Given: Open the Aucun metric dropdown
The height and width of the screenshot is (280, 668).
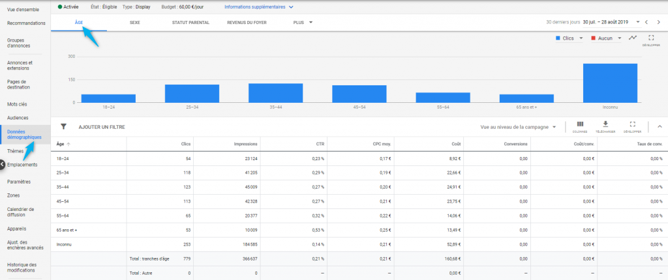Looking at the screenshot, I should [x=606, y=38].
